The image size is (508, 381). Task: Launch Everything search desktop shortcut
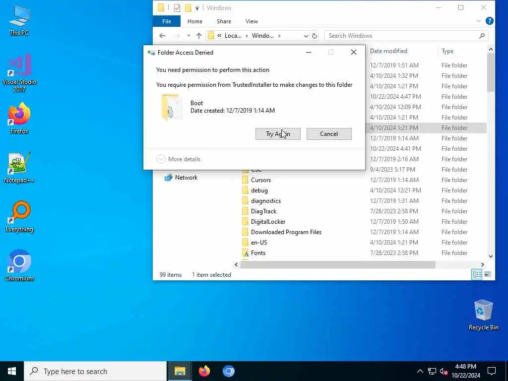(19, 217)
